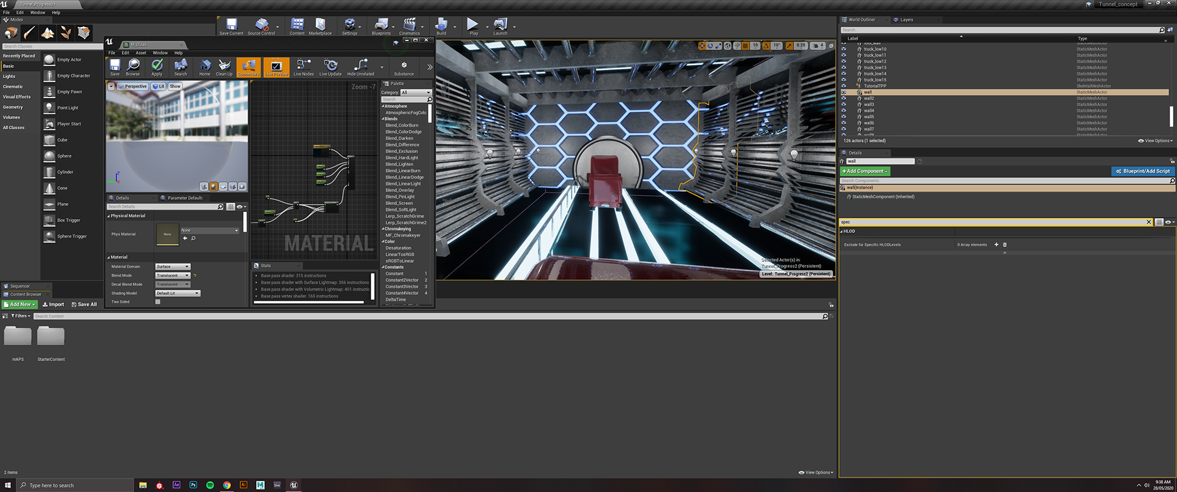Click the World Outliner vertical scrollbar

tap(1171, 116)
